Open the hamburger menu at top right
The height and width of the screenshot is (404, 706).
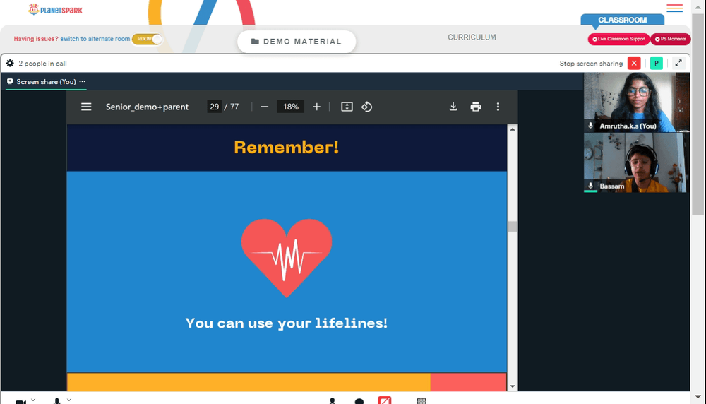coord(674,8)
